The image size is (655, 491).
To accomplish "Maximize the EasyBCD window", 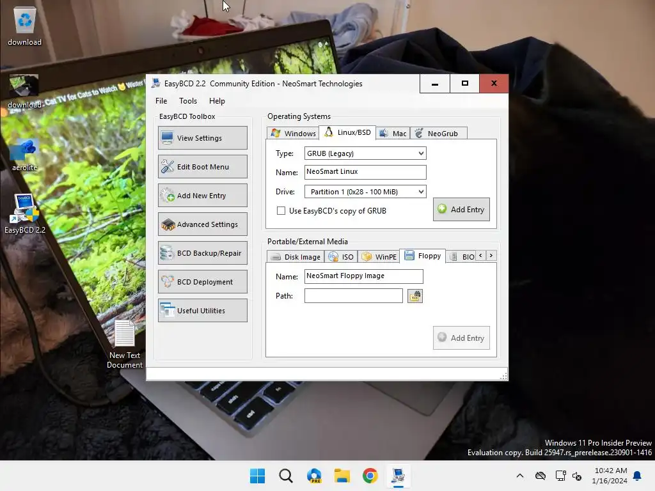I will click(464, 84).
